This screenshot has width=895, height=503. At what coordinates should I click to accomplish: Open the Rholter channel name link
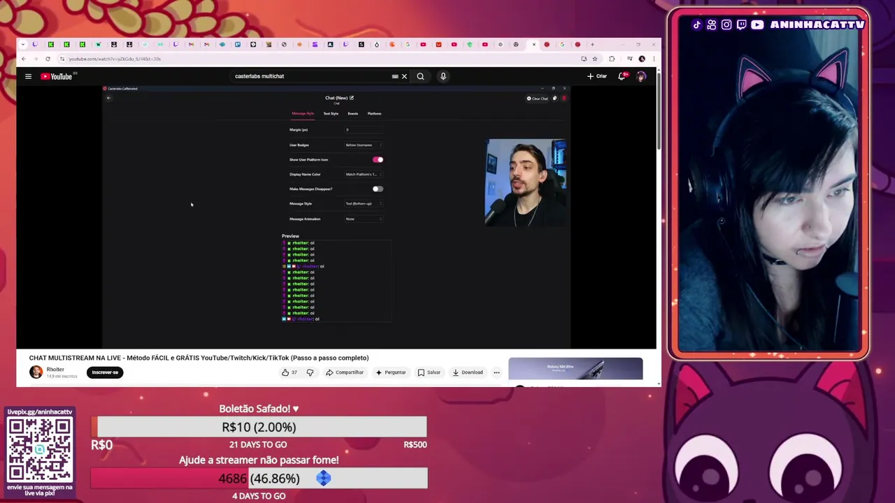coord(55,370)
